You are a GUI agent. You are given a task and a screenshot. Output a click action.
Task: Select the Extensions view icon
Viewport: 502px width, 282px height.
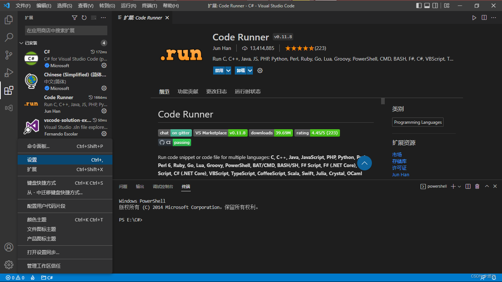click(x=9, y=90)
